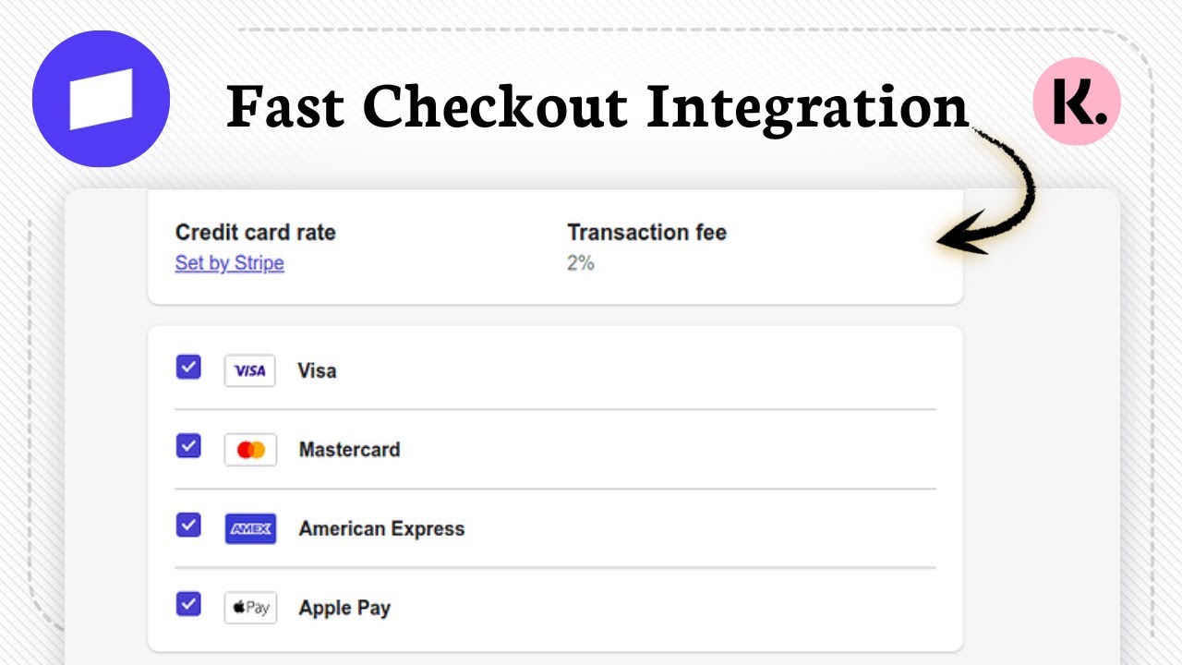Click the Mastercard brand icon

click(x=250, y=450)
